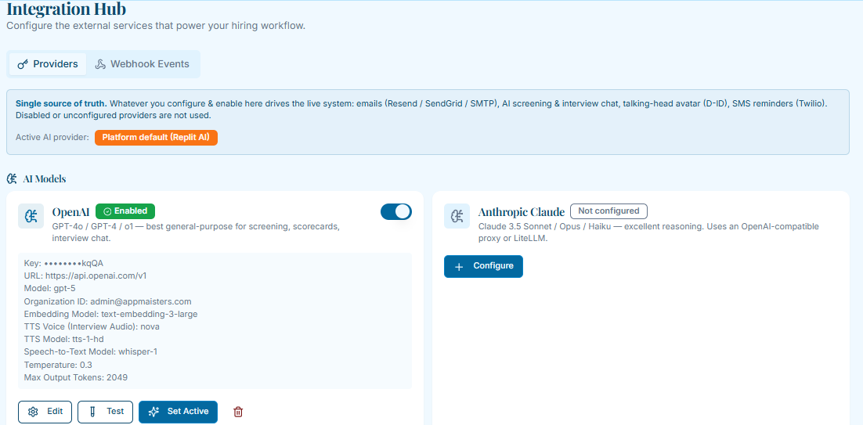Click the plus icon on Configure button
This screenshot has height=425, width=863.
coord(460,267)
